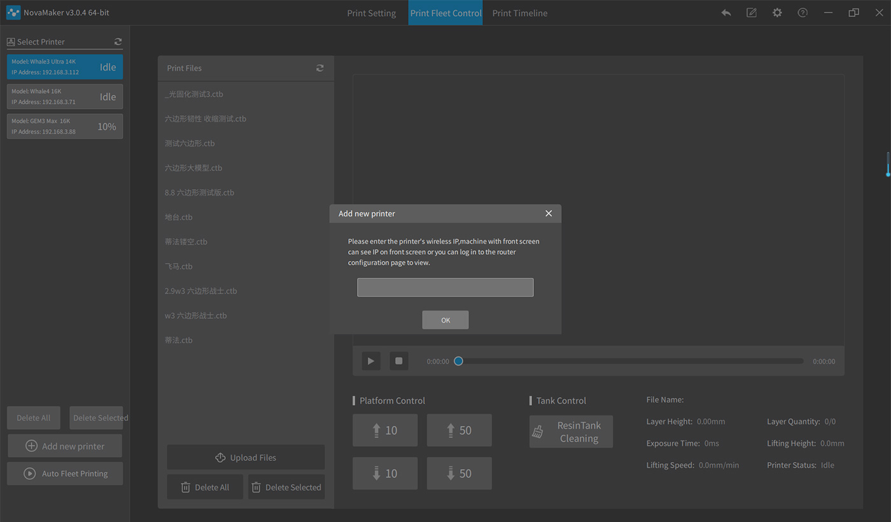Open the edit note icon in title bar
This screenshot has width=891, height=522.
click(752, 13)
